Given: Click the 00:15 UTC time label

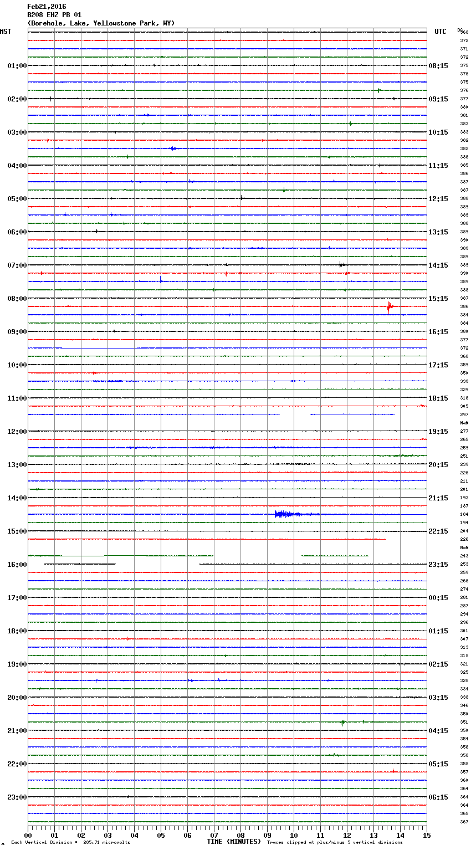Looking at the screenshot, I should point(438,598).
